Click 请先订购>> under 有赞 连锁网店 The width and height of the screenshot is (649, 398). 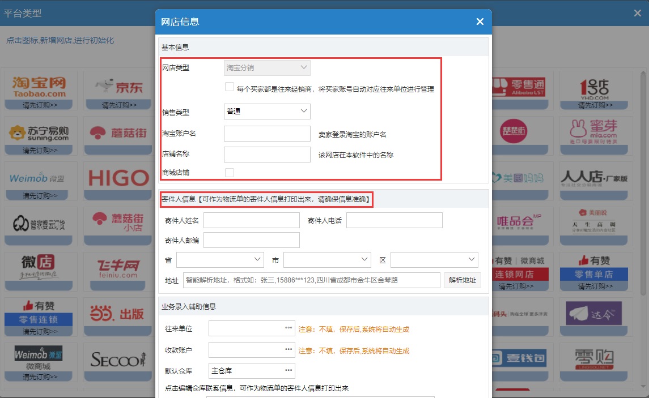pyautogui.click(x=516, y=286)
